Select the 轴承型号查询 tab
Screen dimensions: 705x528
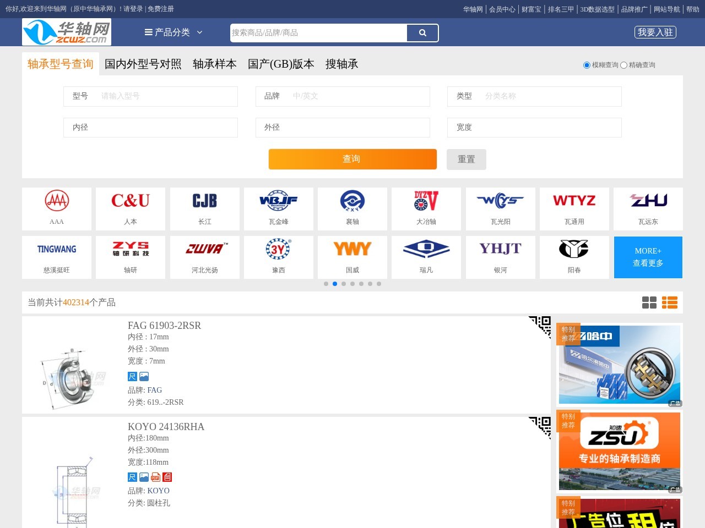coord(61,64)
